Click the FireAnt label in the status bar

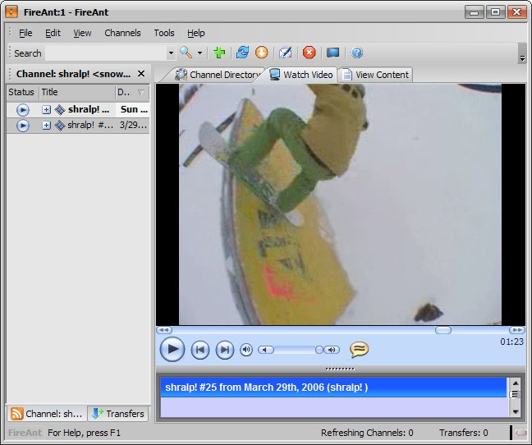click(25, 433)
